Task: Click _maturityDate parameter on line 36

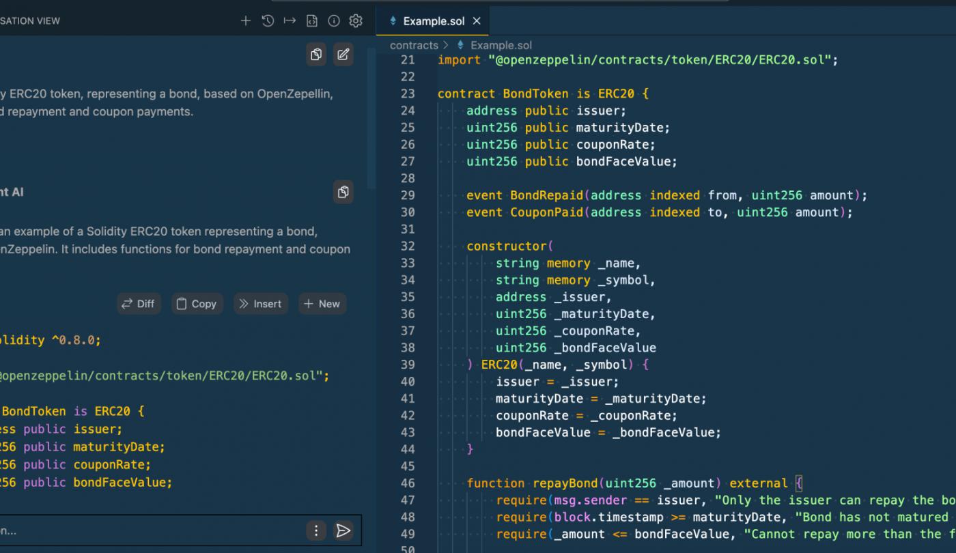Action: tap(602, 314)
